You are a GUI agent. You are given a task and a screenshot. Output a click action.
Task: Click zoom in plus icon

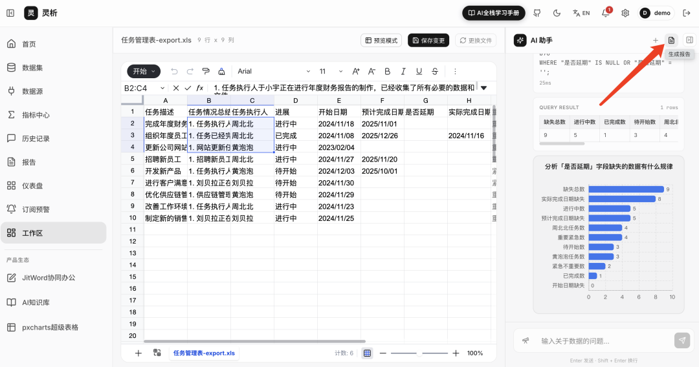[x=456, y=353]
